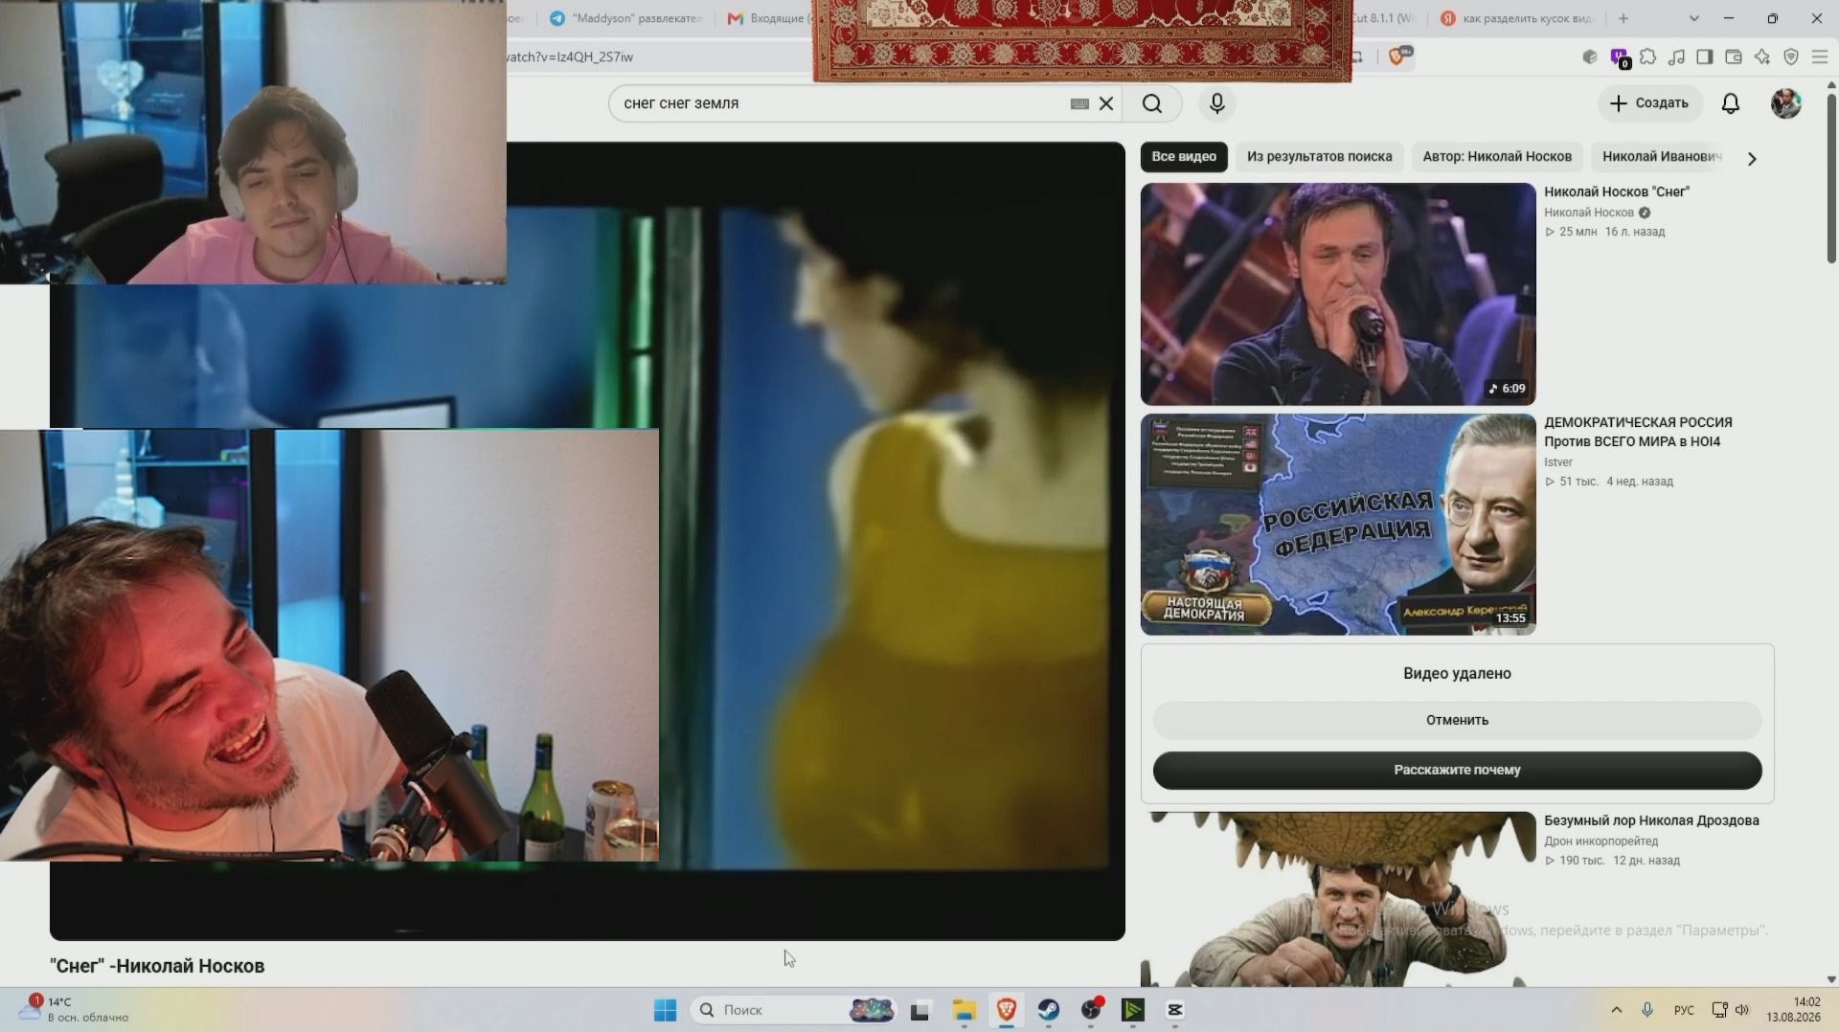Open the YouTube account avatar menu

click(1786, 103)
